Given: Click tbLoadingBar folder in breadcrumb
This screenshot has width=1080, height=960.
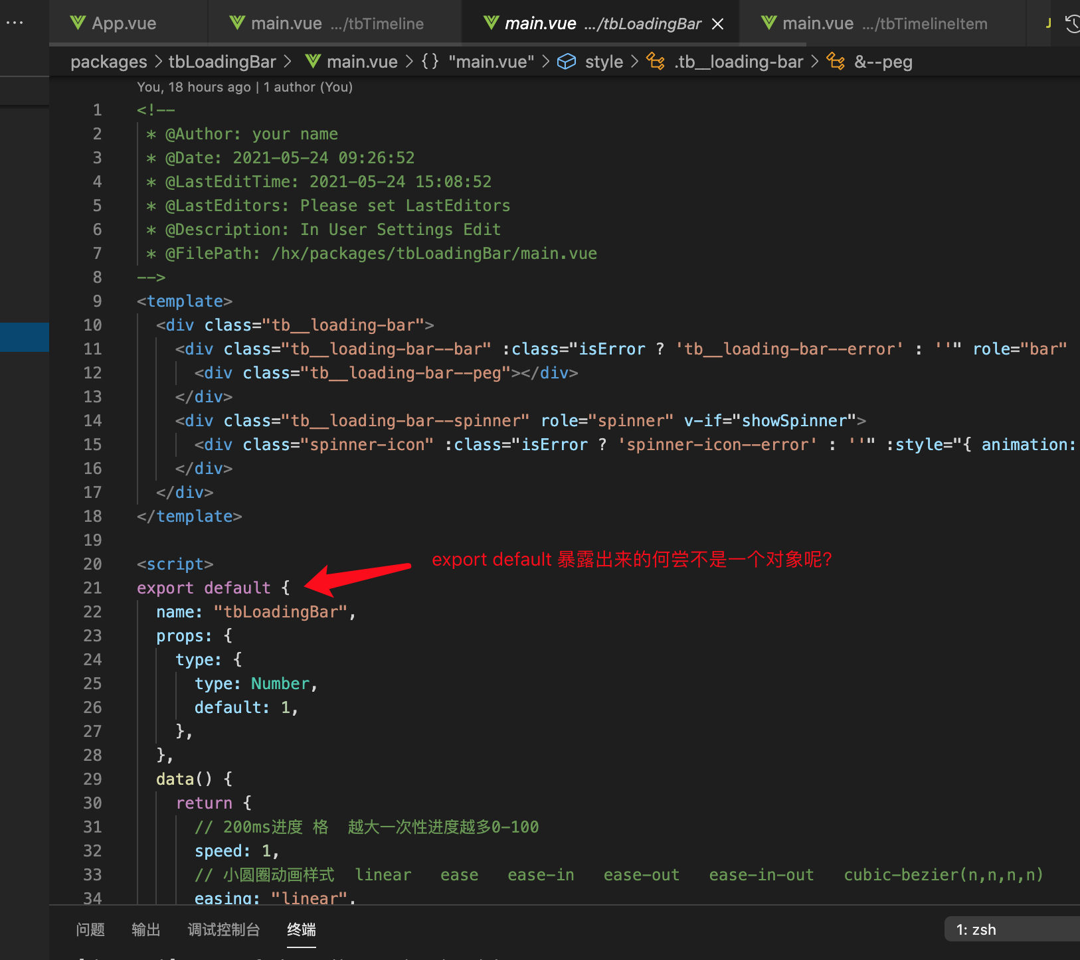Looking at the screenshot, I should point(222,62).
